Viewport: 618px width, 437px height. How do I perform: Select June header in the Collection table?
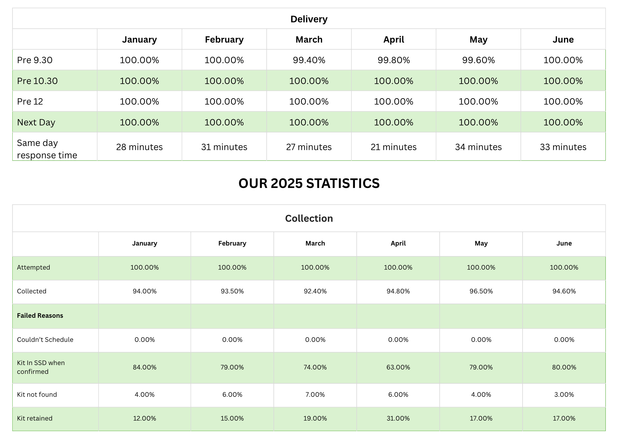(564, 243)
